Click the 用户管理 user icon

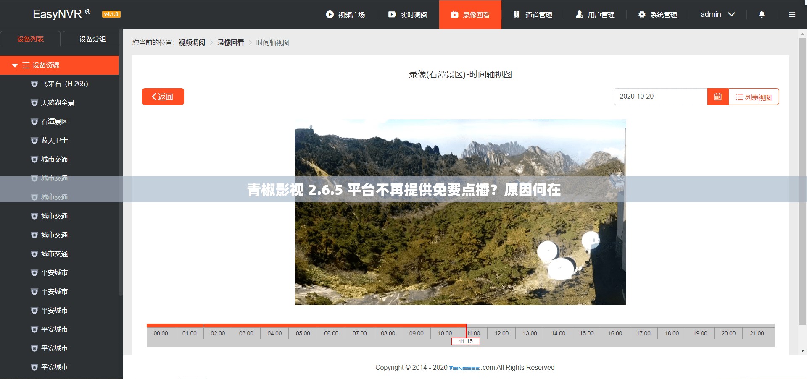tap(579, 15)
